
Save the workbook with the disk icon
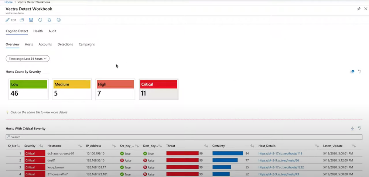31,20
